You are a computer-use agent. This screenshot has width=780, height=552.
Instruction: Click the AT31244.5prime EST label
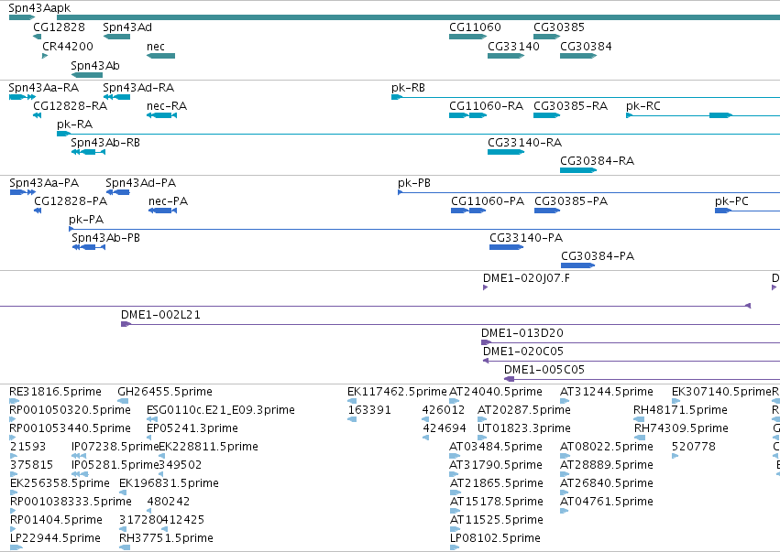(x=607, y=393)
